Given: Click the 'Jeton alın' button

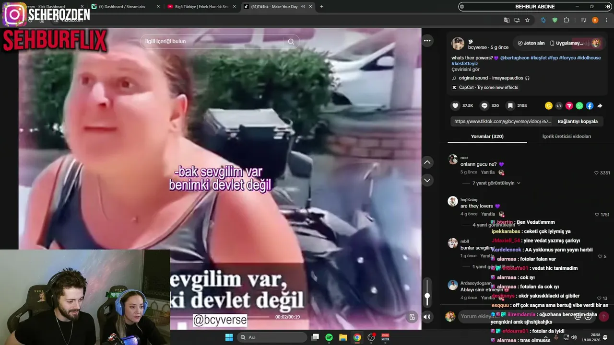Looking at the screenshot, I should point(531,43).
